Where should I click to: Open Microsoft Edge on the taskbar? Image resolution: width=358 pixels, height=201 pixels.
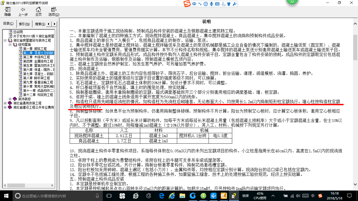click(x=161, y=196)
